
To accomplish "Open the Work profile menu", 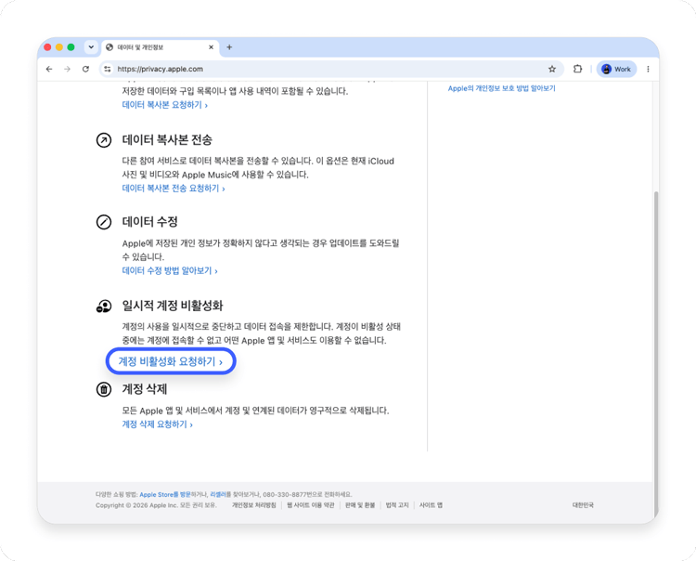I will click(616, 69).
